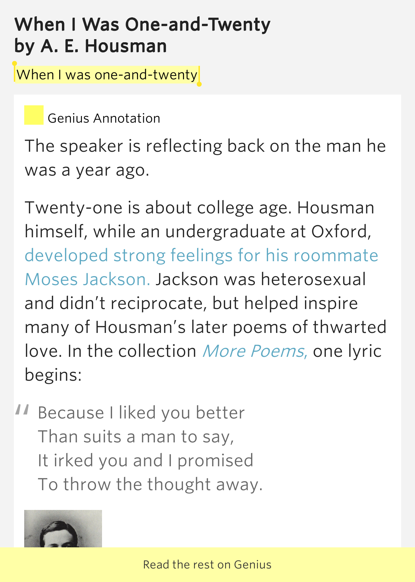415x582 pixels.
Task: Click the word 'begins:' before the quote
Action: pos(53,375)
